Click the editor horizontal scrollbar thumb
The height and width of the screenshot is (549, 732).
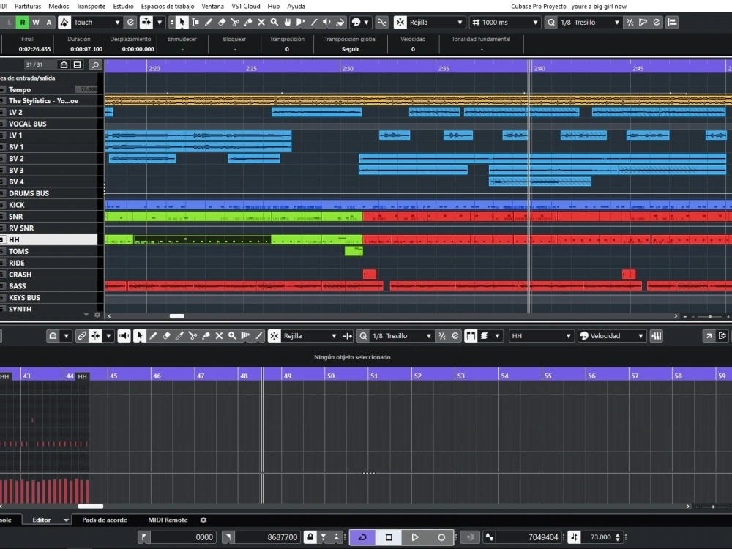click(x=90, y=506)
